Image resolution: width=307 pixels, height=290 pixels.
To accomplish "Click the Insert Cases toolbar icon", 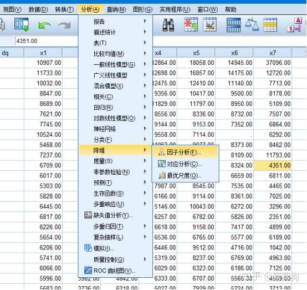I will tap(191, 24).
